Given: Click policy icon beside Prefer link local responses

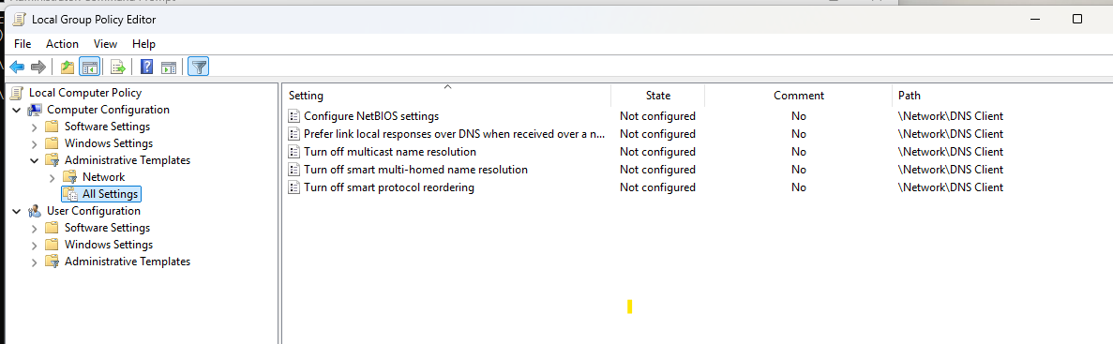Looking at the screenshot, I should click(293, 134).
